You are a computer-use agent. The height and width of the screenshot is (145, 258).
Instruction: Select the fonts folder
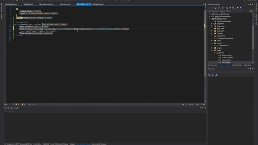tap(218, 41)
